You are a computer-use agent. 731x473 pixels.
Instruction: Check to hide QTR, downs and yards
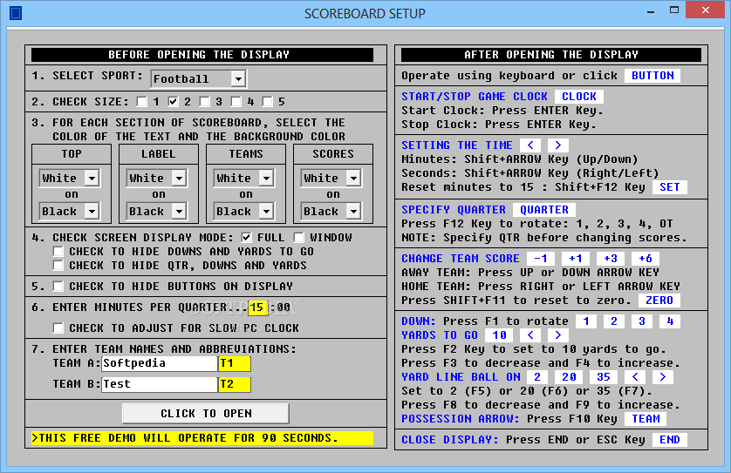click(x=58, y=266)
